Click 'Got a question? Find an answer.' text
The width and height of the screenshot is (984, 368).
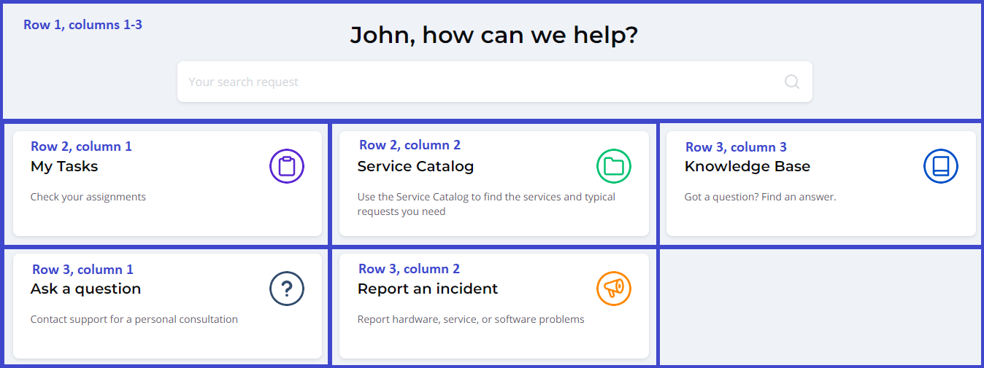[760, 197]
